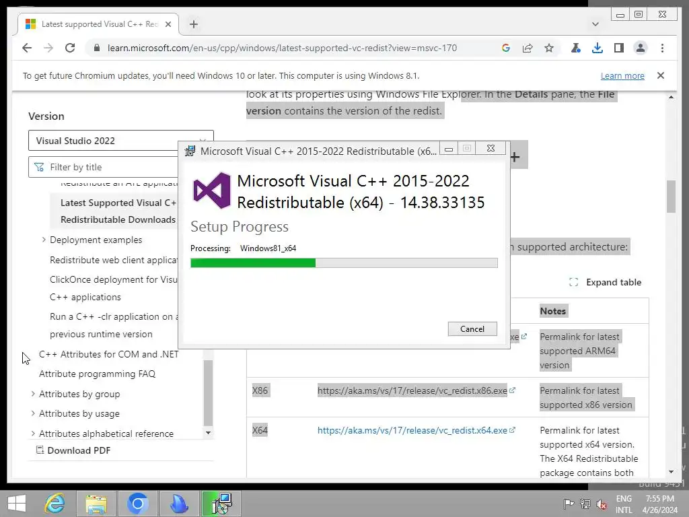Open Latest Supported Visual C++ Redistributable Downloads
This screenshot has width=689, height=517.
(118, 211)
